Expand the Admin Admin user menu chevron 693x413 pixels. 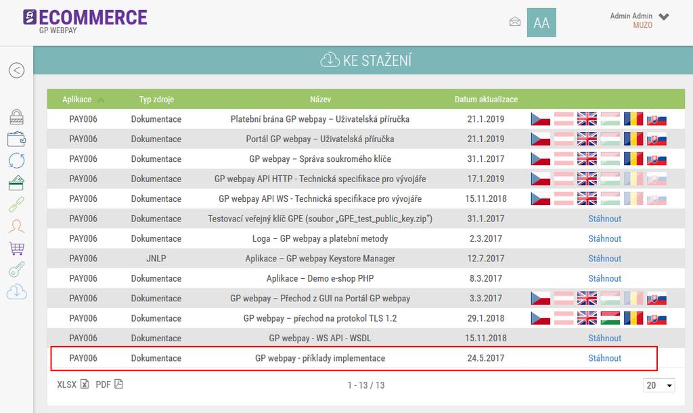pyautogui.click(x=663, y=17)
